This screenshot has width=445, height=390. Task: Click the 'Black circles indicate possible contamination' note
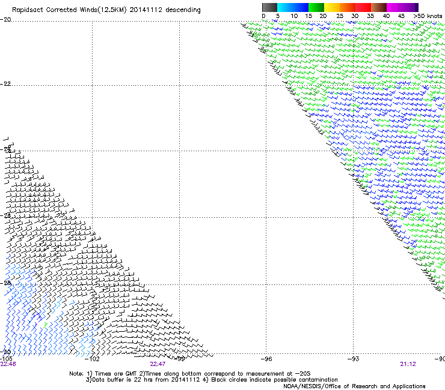271,380
